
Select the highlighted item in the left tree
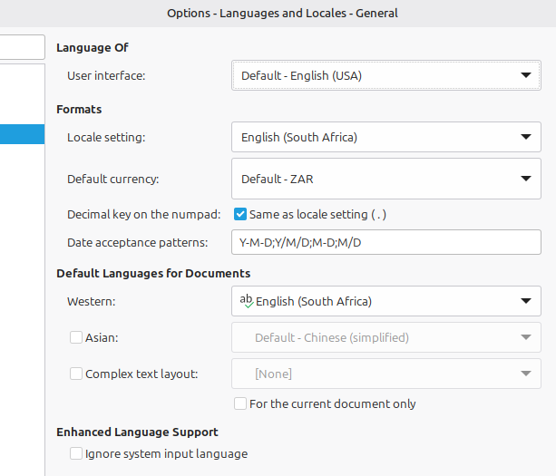coord(22,134)
